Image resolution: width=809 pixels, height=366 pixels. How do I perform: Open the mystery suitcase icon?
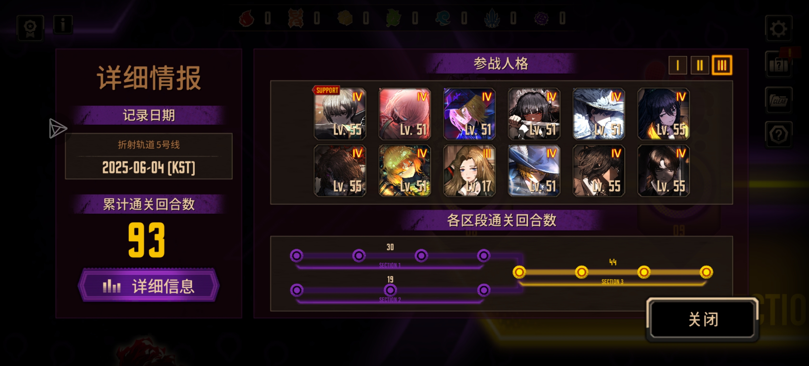(x=779, y=64)
